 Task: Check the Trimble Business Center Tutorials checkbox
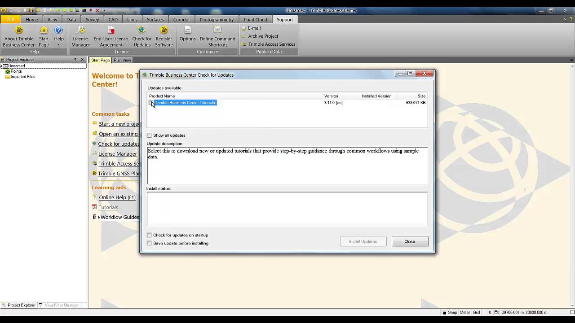[x=151, y=103]
